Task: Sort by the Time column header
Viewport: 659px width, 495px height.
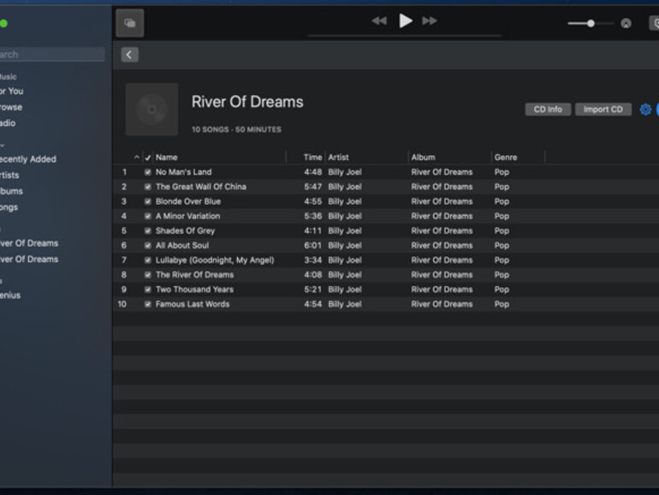Action: click(312, 158)
